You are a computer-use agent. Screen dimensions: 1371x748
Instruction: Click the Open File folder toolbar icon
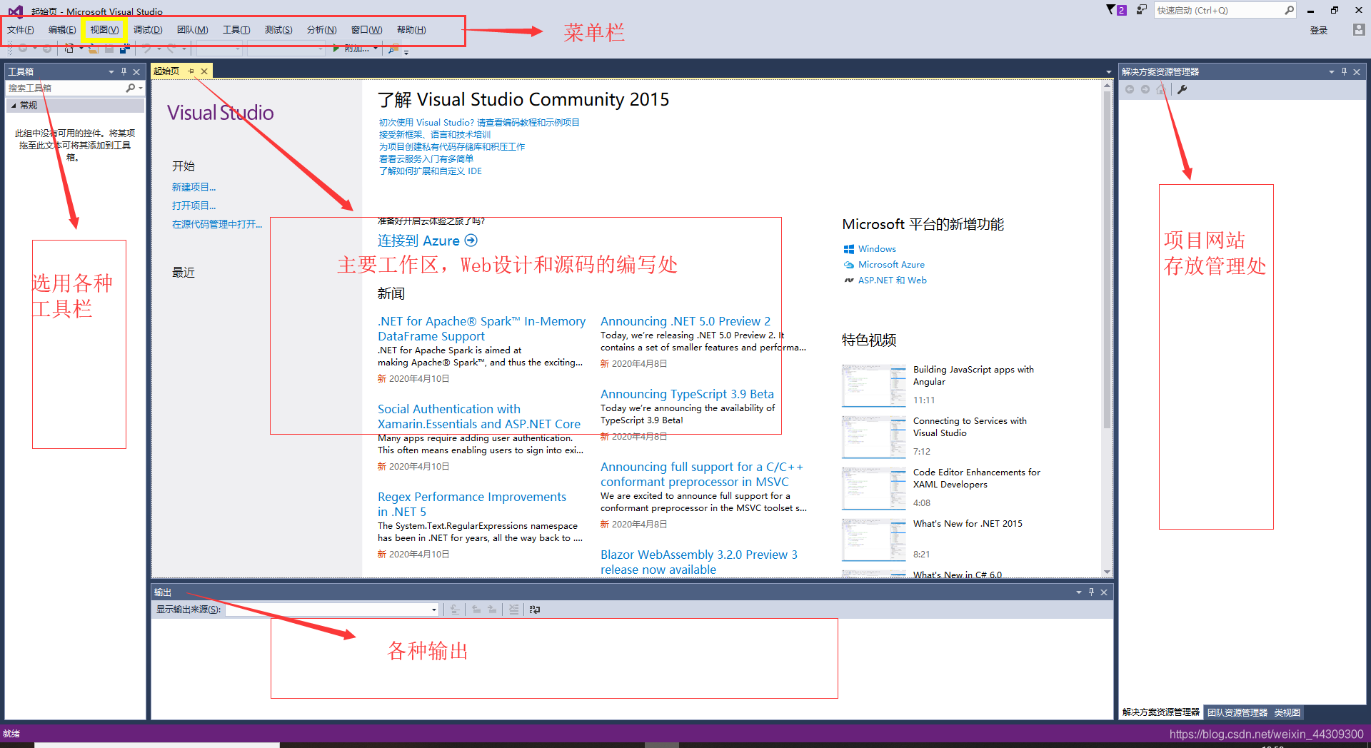tap(94, 49)
